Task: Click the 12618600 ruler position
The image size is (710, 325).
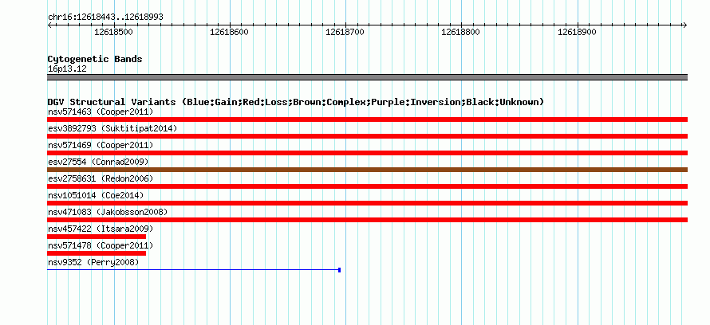Action: [229, 32]
